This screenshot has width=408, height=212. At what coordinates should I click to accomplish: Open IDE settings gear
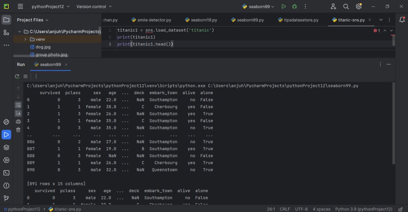(x=358, y=6)
